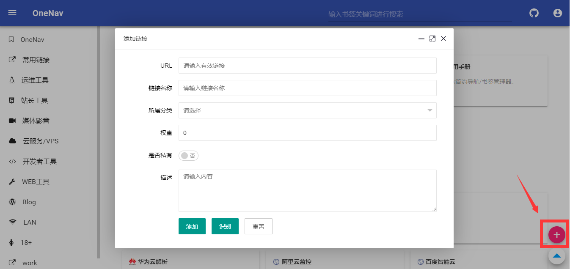Screen dimensions: 570x269
Task: Open the 站长工具 sidebar category
Action: [x=34, y=100]
